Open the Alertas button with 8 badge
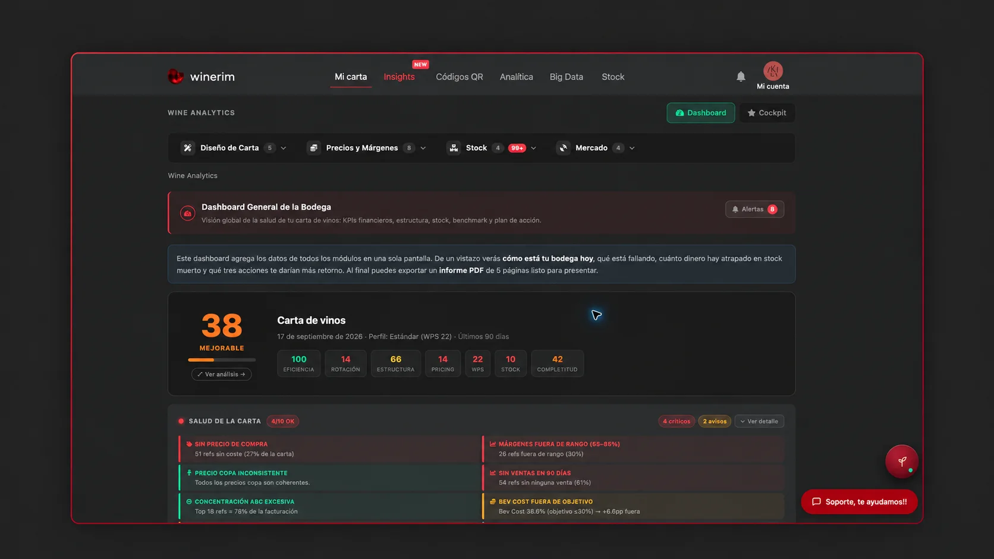 (754, 209)
